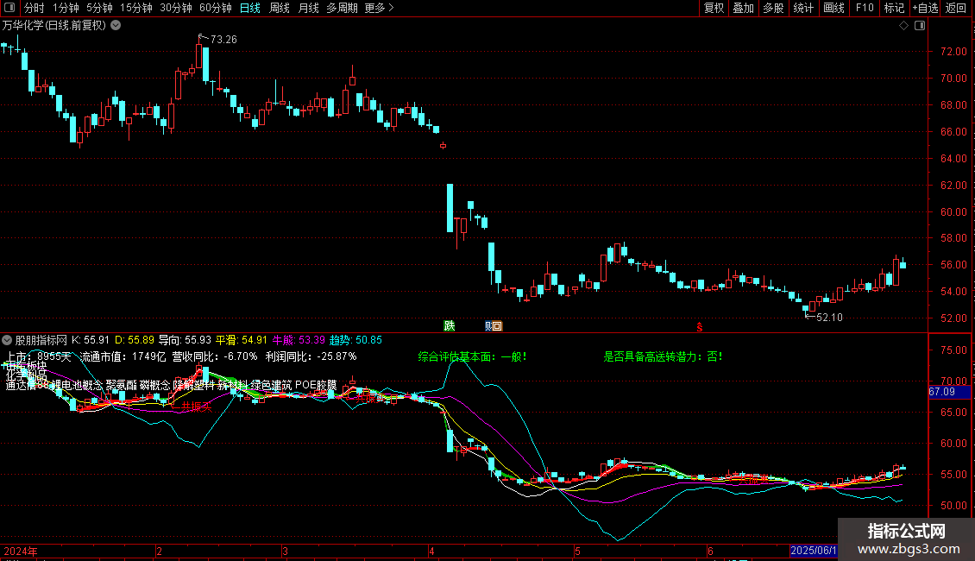Click the 复权 button
The image size is (975, 561).
tap(714, 9)
